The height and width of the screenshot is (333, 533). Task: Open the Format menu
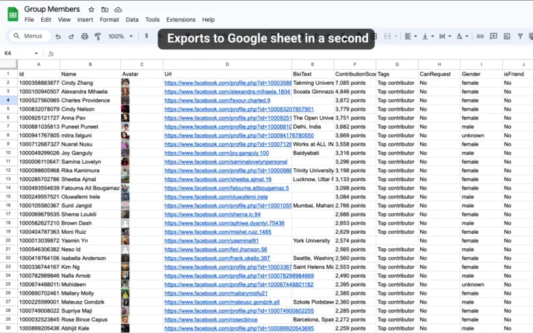[109, 20]
